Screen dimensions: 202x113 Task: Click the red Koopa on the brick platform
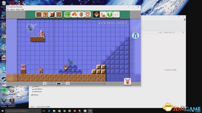(x=42, y=34)
